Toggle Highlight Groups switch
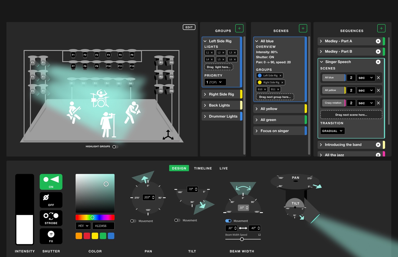Screen dimensions: 398x257 pos(115,147)
